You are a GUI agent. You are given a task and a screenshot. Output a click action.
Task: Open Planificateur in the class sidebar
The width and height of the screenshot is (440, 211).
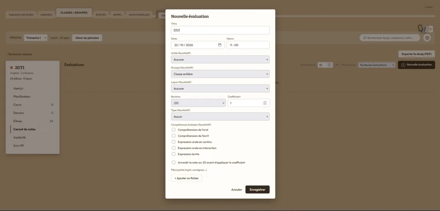click(x=22, y=97)
